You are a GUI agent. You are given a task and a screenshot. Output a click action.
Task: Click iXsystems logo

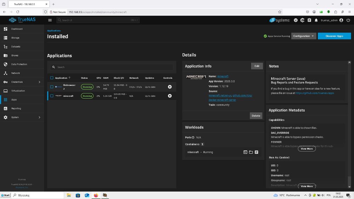coord(280,20)
